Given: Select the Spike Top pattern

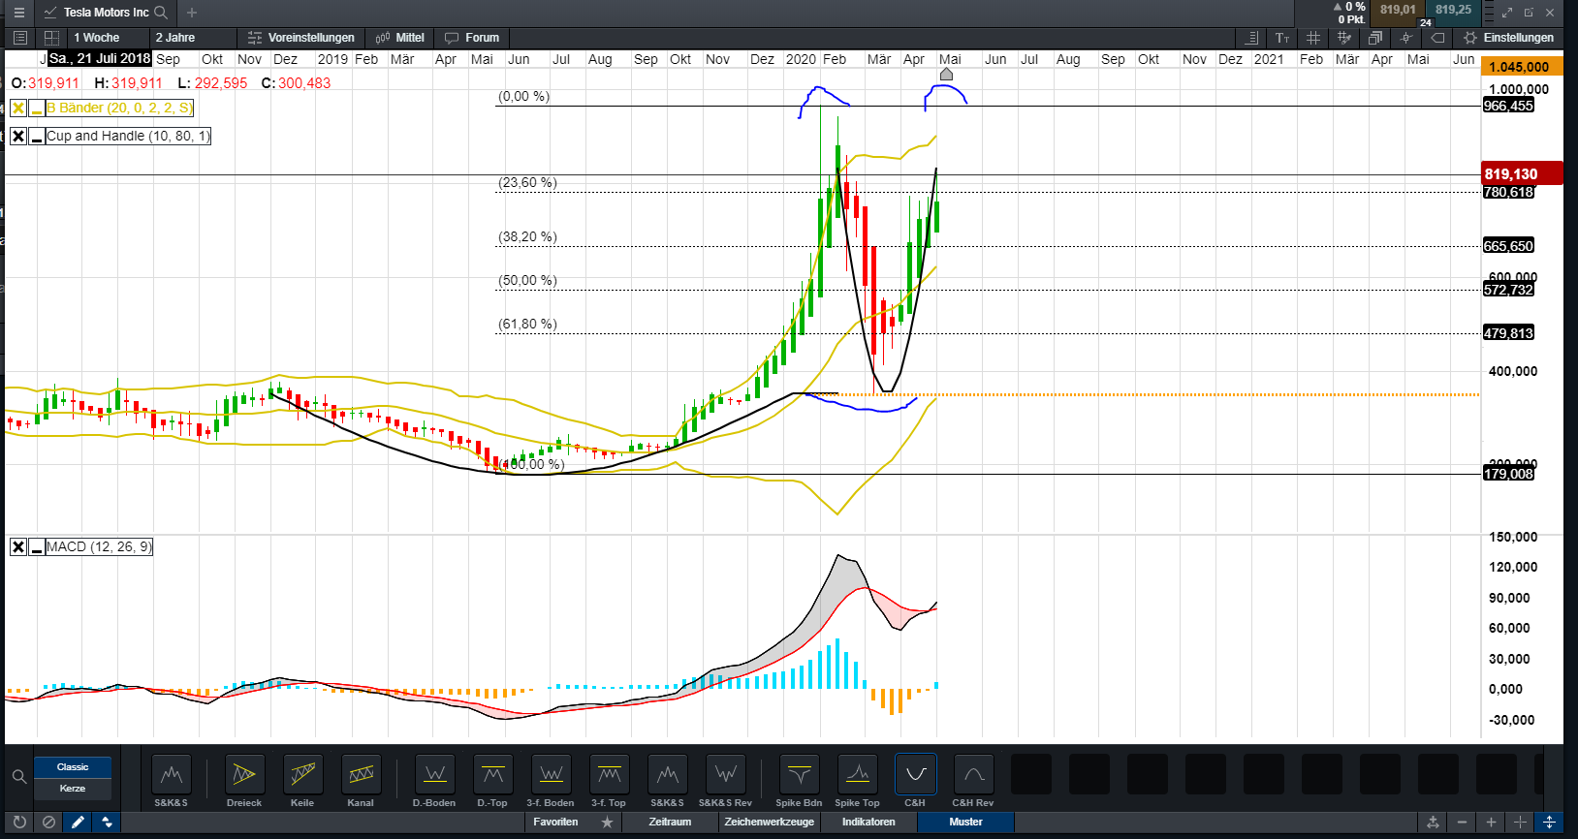Looking at the screenshot, I should pos(857,775).
